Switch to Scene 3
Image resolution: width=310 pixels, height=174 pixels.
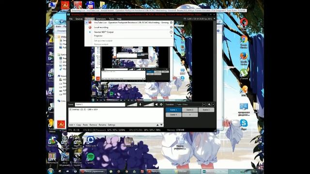206,110
